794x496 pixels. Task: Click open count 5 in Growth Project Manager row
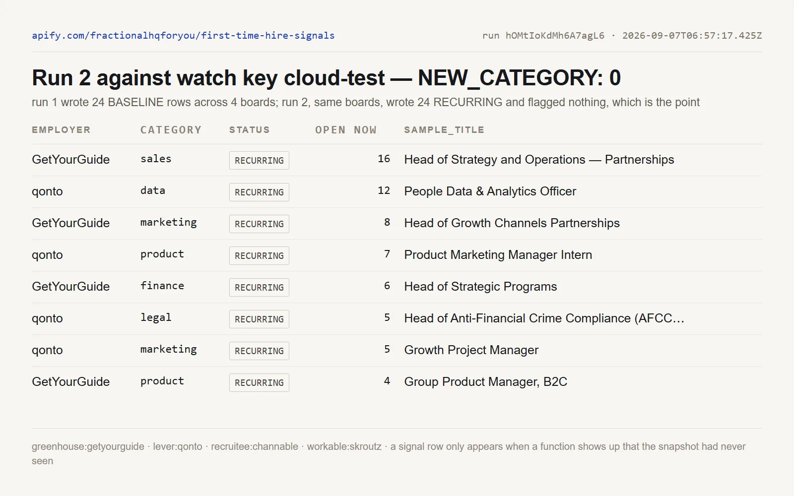[387, 349]
